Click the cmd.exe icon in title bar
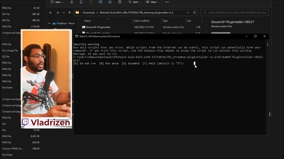This screenshot has height=159, width=284. pyautogui.click(x=77, y=36)
